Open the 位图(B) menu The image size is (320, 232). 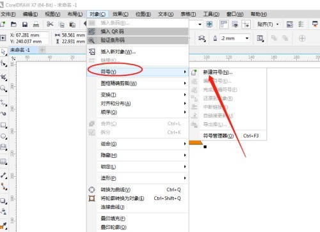point(143,14)
